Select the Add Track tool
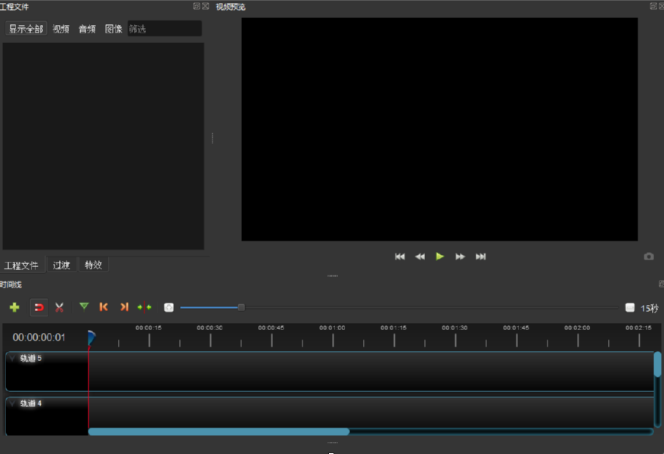This screenshot has height=454, width=664. [x=14, y=307]
